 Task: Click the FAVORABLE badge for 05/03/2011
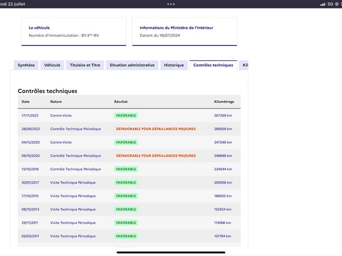pos(126,236)
